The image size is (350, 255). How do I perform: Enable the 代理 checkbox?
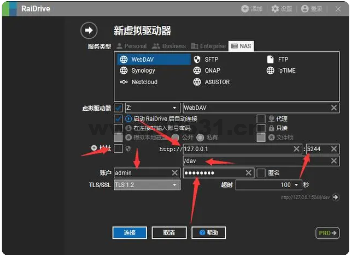261,119
